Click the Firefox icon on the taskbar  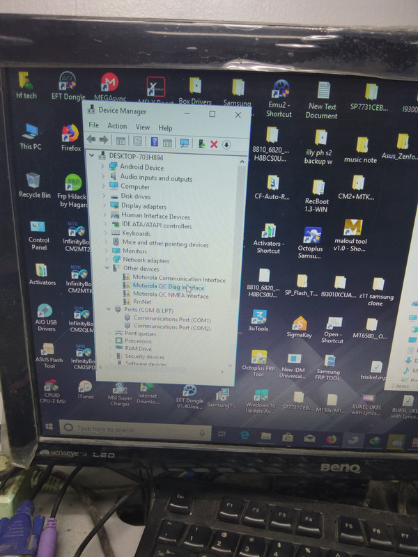tap(332, 439)
